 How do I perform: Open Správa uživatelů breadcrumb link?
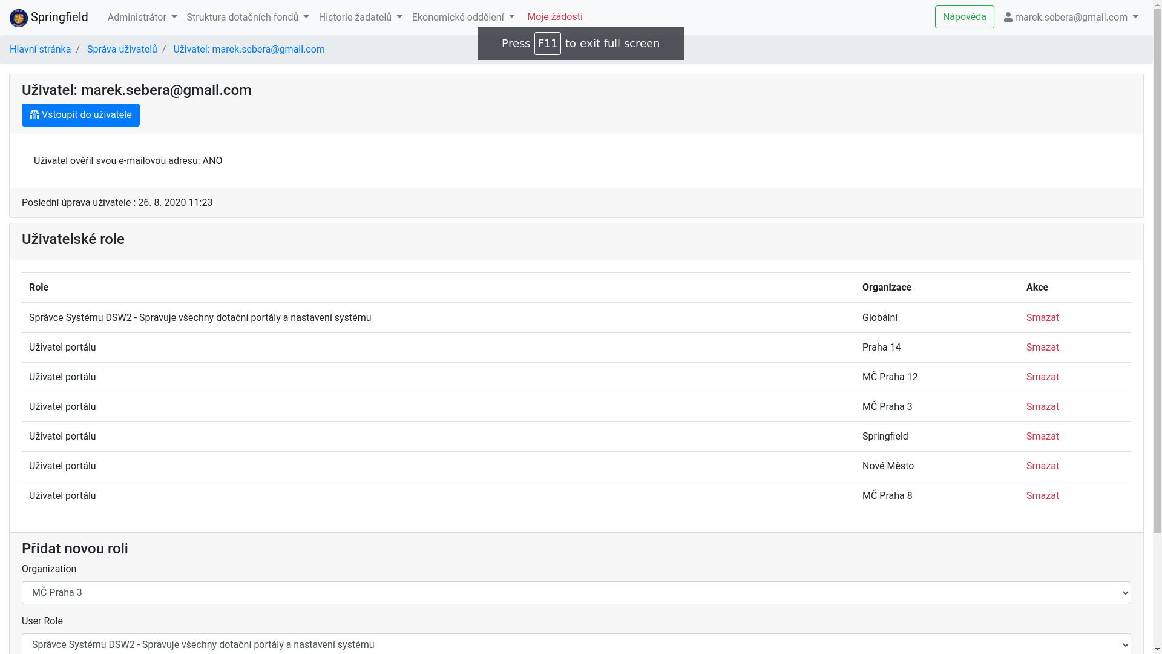122,50
